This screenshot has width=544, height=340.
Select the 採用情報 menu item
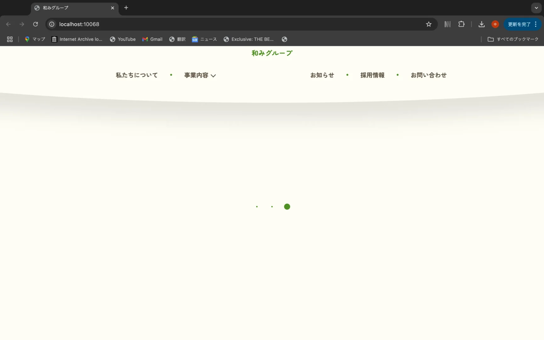(372, 75)
